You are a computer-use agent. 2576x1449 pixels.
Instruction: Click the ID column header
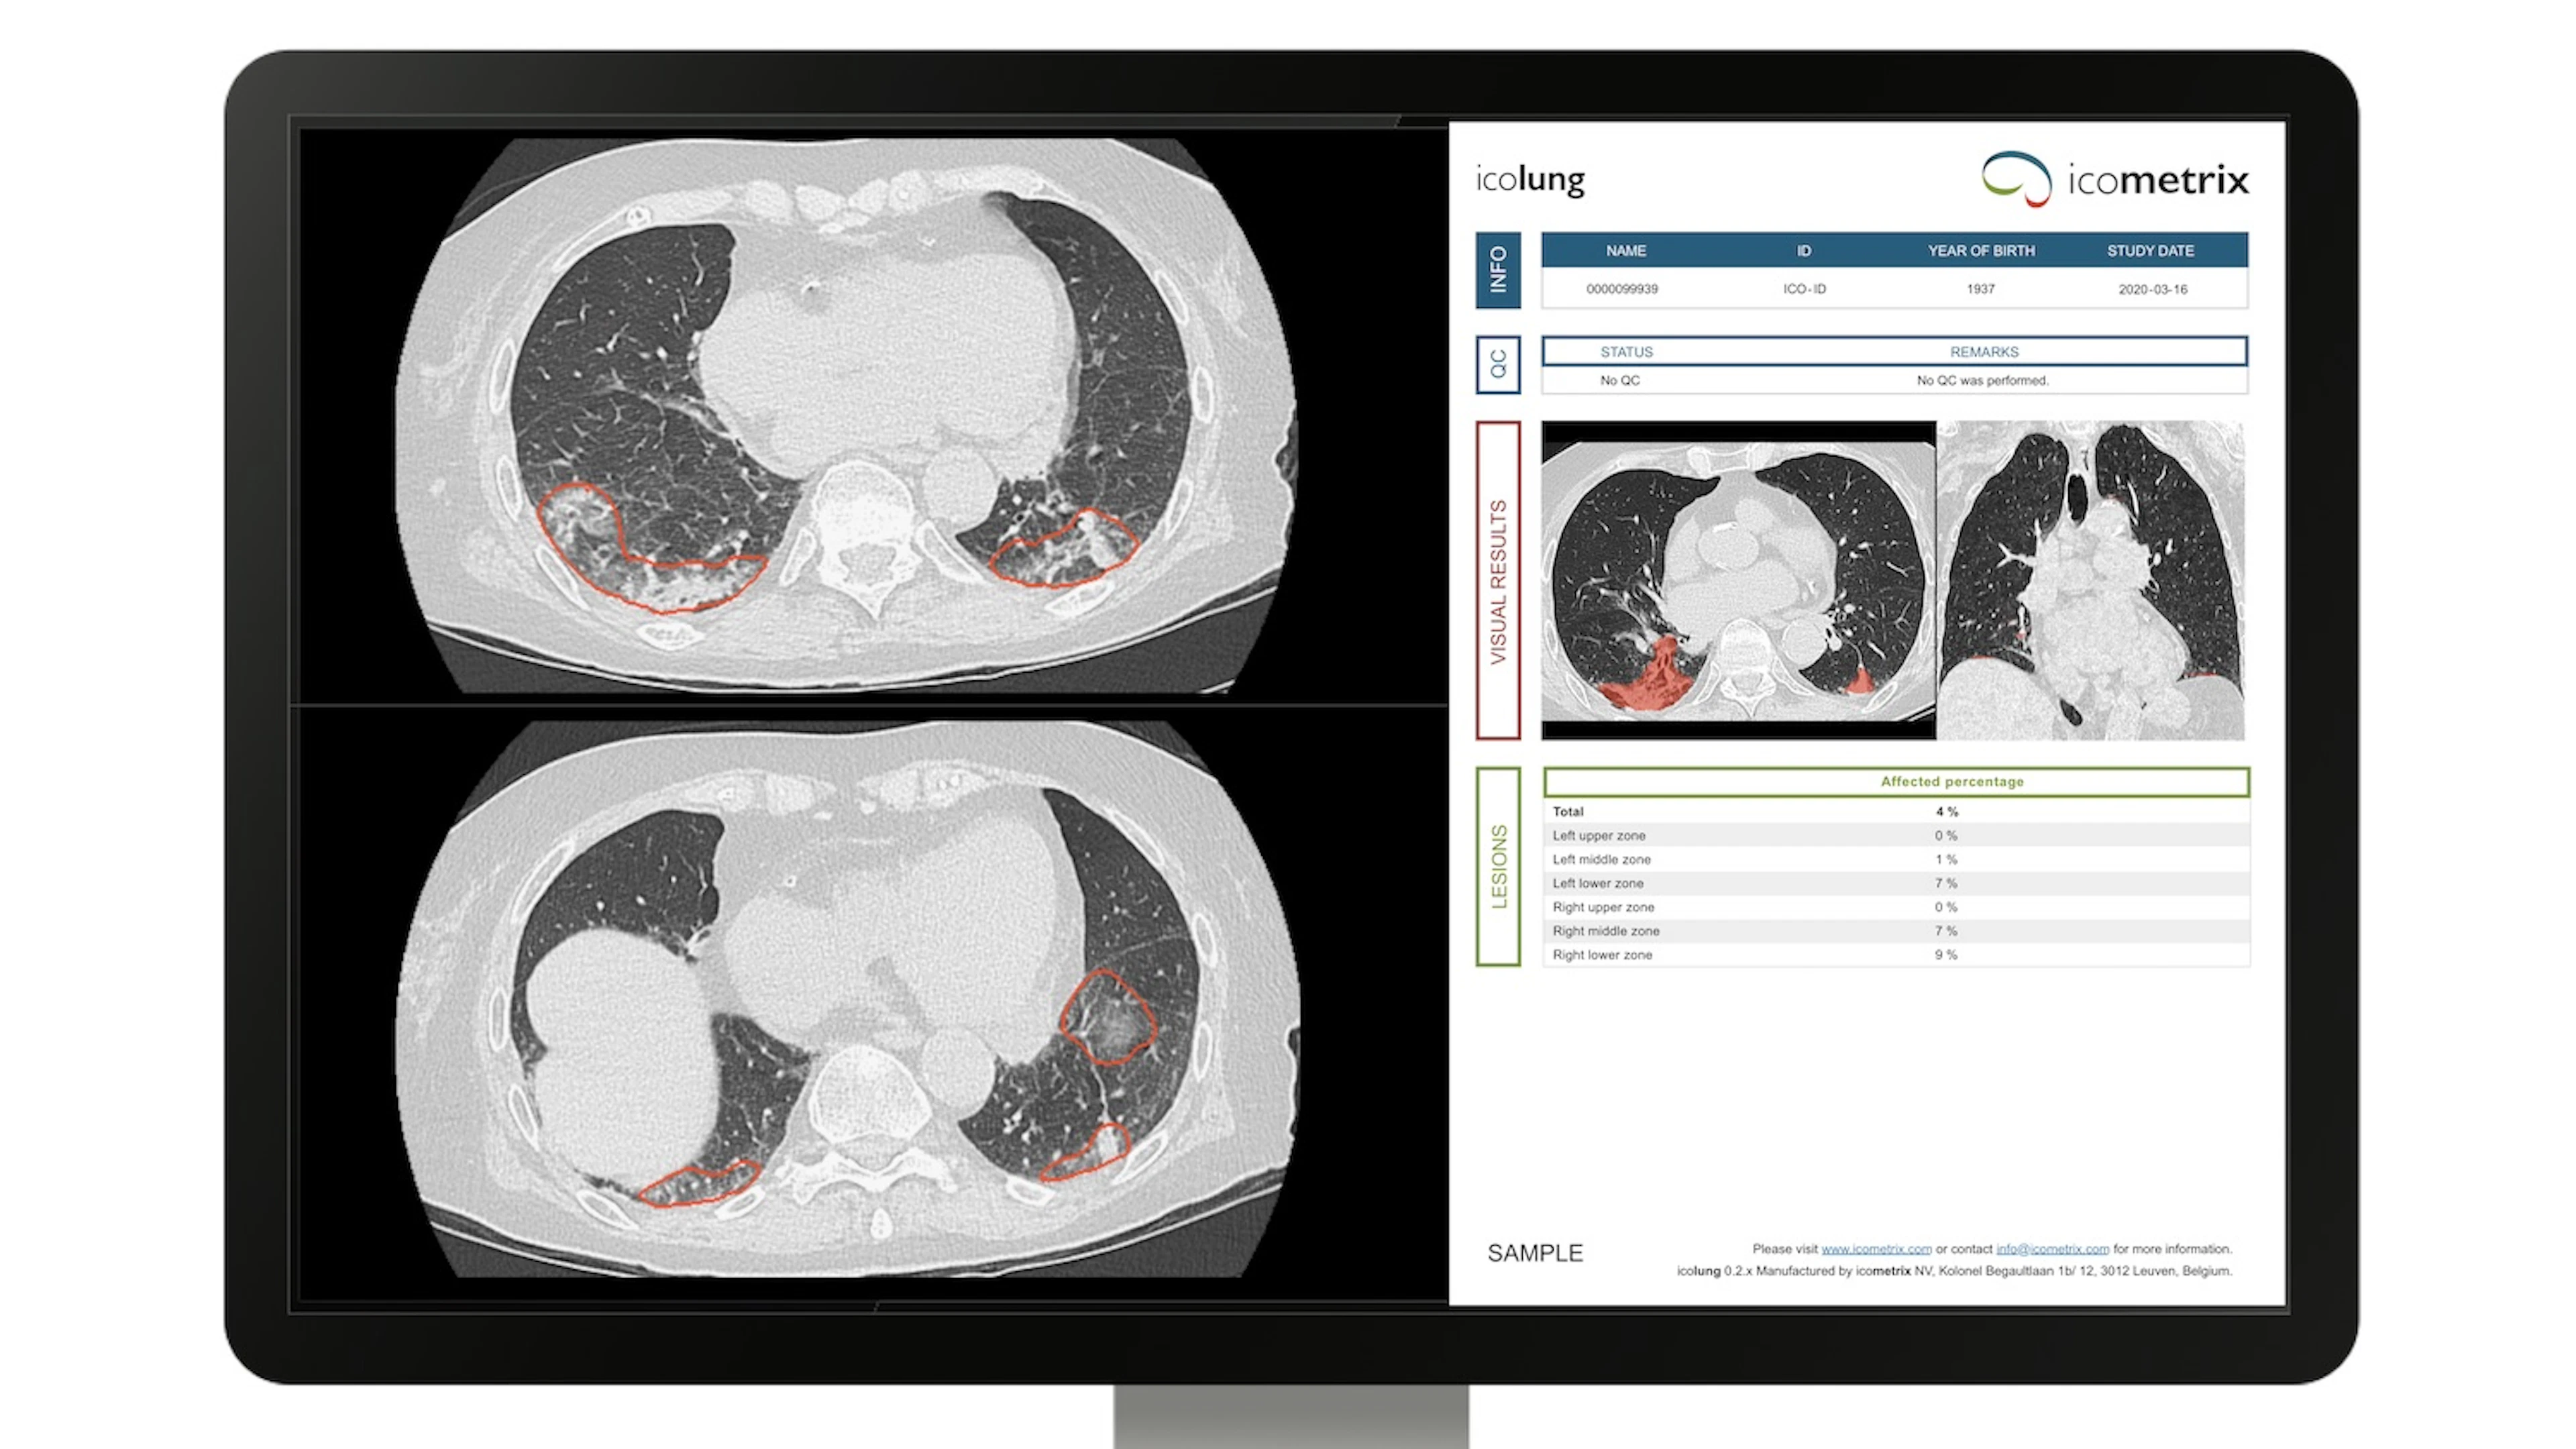pos(1804,251)
